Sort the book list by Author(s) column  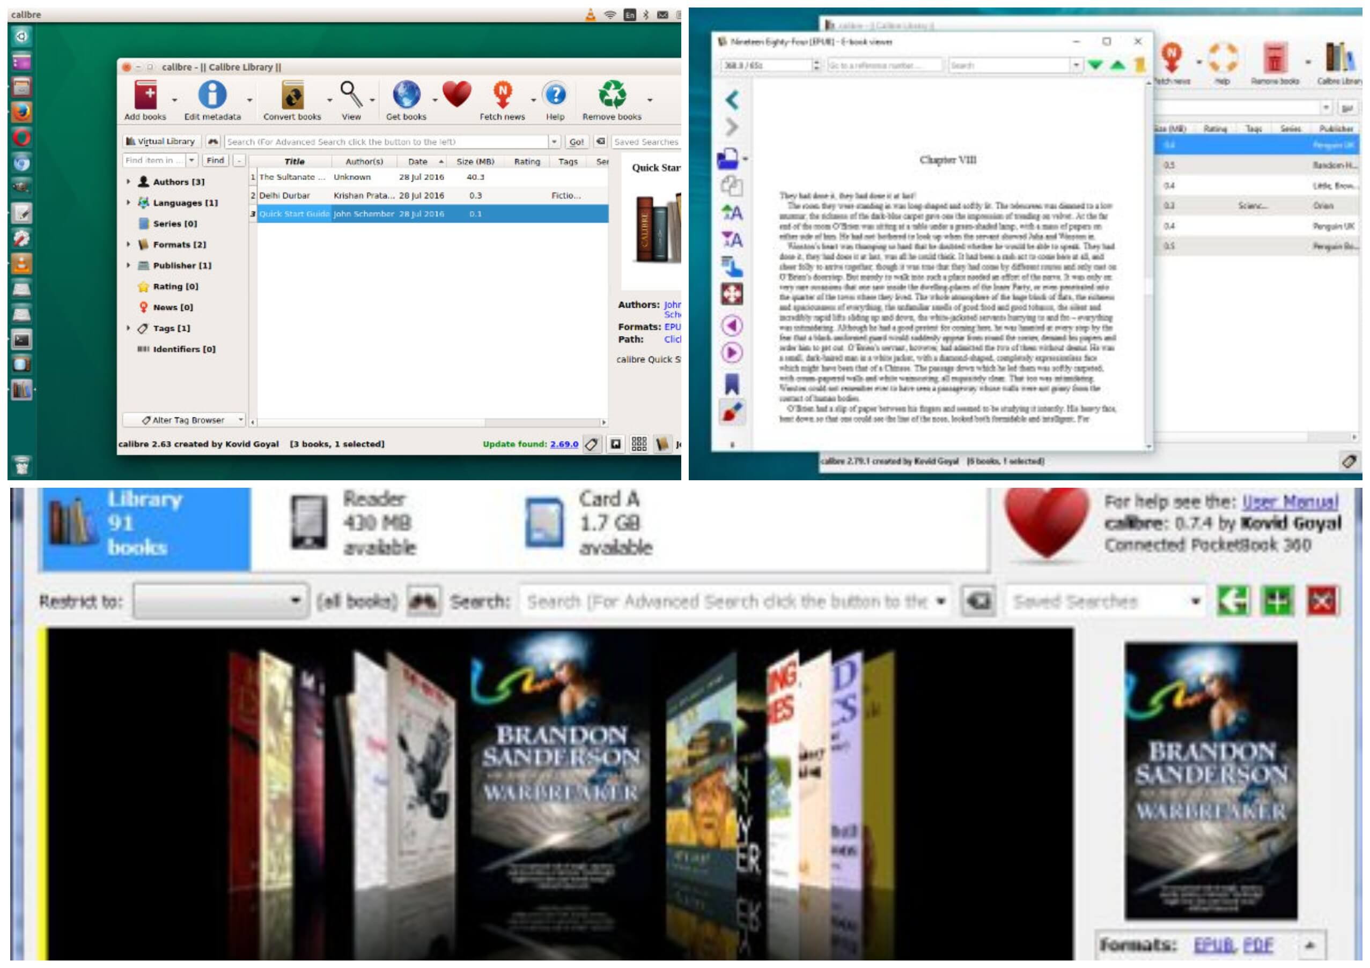pos(365,161)
